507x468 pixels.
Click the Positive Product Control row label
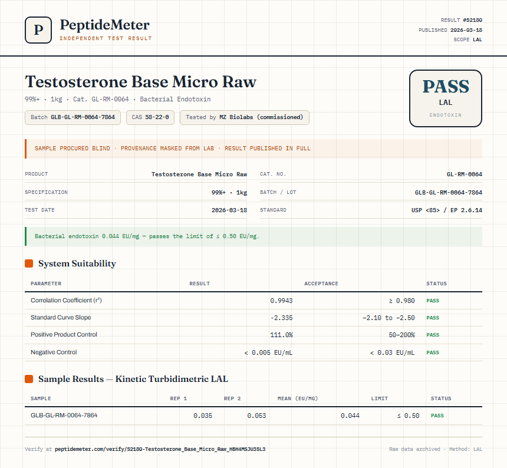[x=64, y=335]
